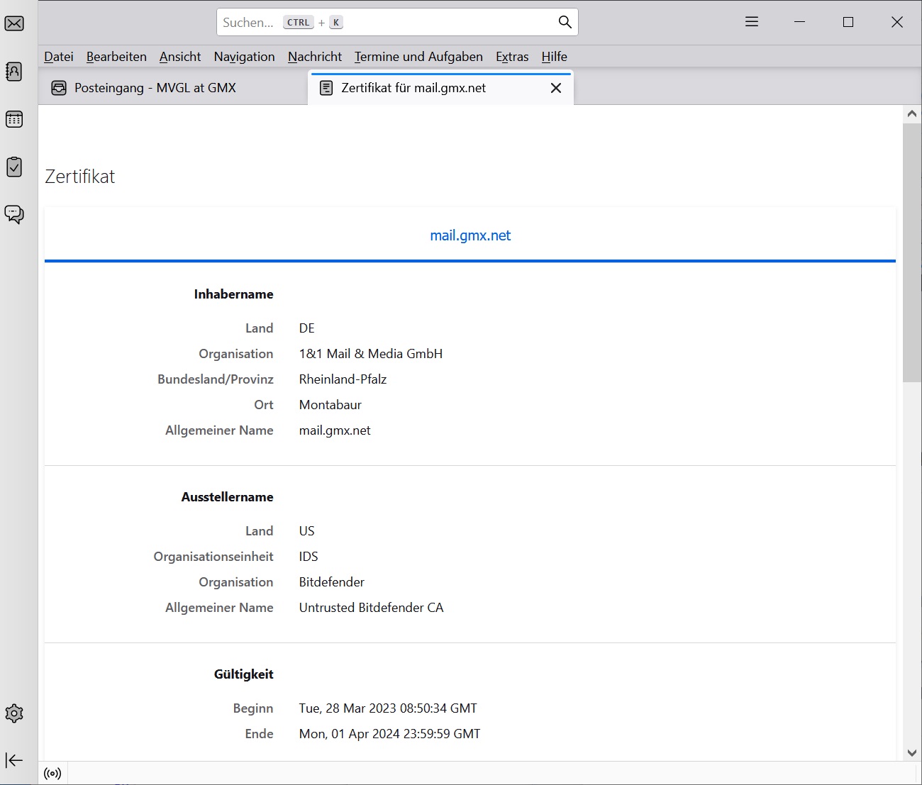Open the Mail space icon in sidebar
The width and height of the screenshot is (922, 785).
pos(14,23)
